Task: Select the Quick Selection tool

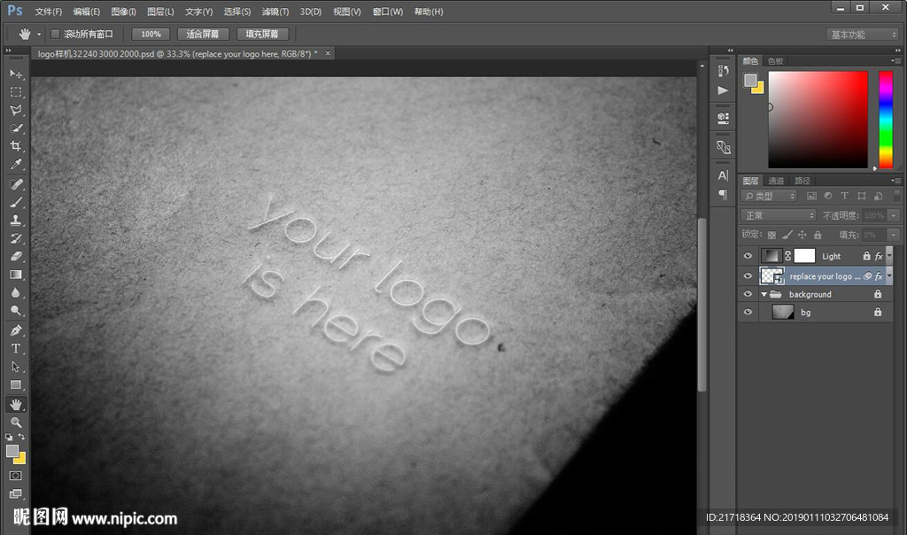Action: click(16, 128)
